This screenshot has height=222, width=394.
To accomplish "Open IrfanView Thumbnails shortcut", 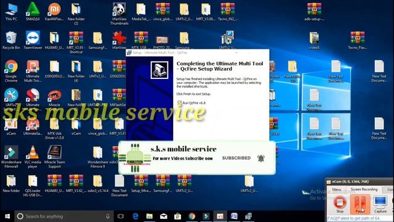I will click(119, 14).
